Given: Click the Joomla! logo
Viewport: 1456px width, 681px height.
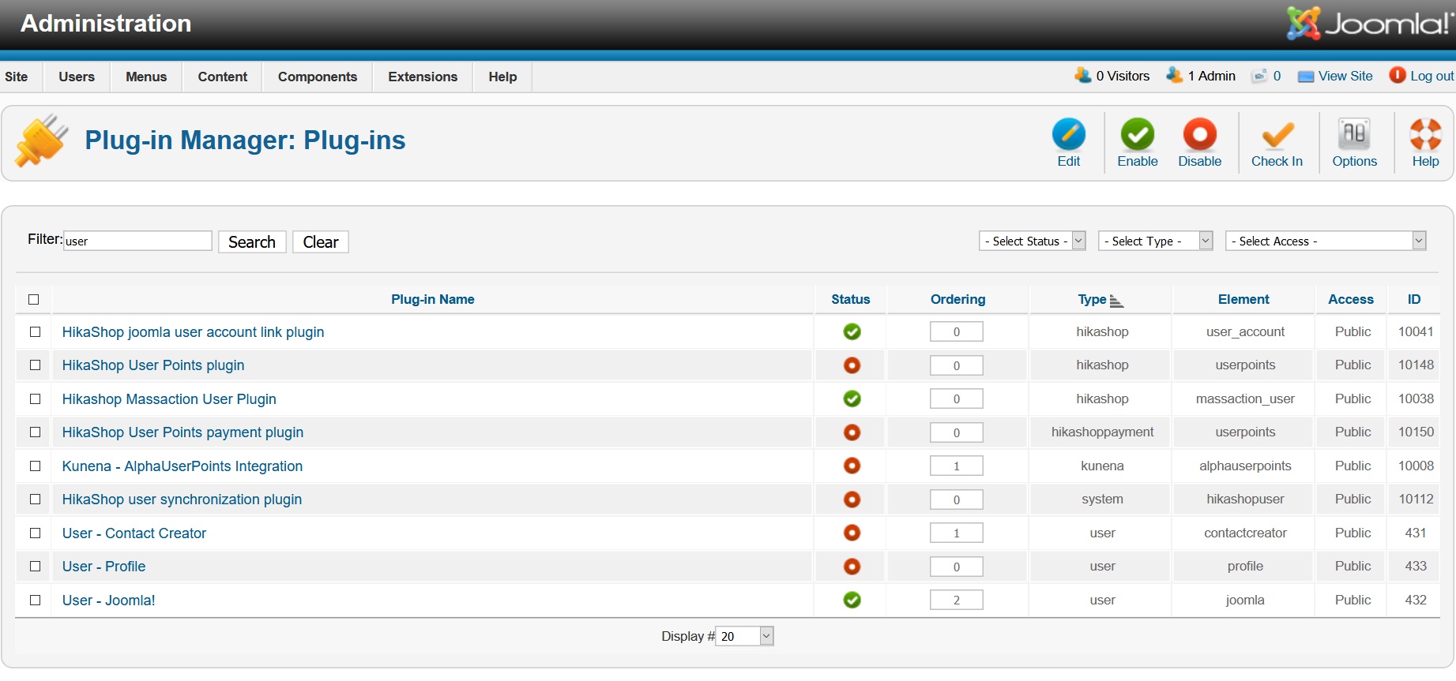Looking at the screenshot, I should click(x=1371, y=24).
